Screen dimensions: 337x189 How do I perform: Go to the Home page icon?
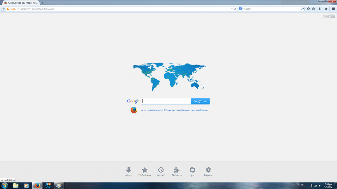[326, 9]
